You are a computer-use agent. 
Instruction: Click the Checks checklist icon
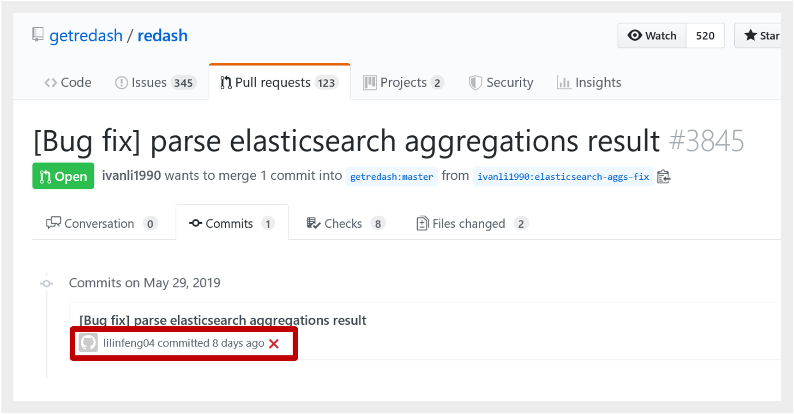tap(313, 223)
